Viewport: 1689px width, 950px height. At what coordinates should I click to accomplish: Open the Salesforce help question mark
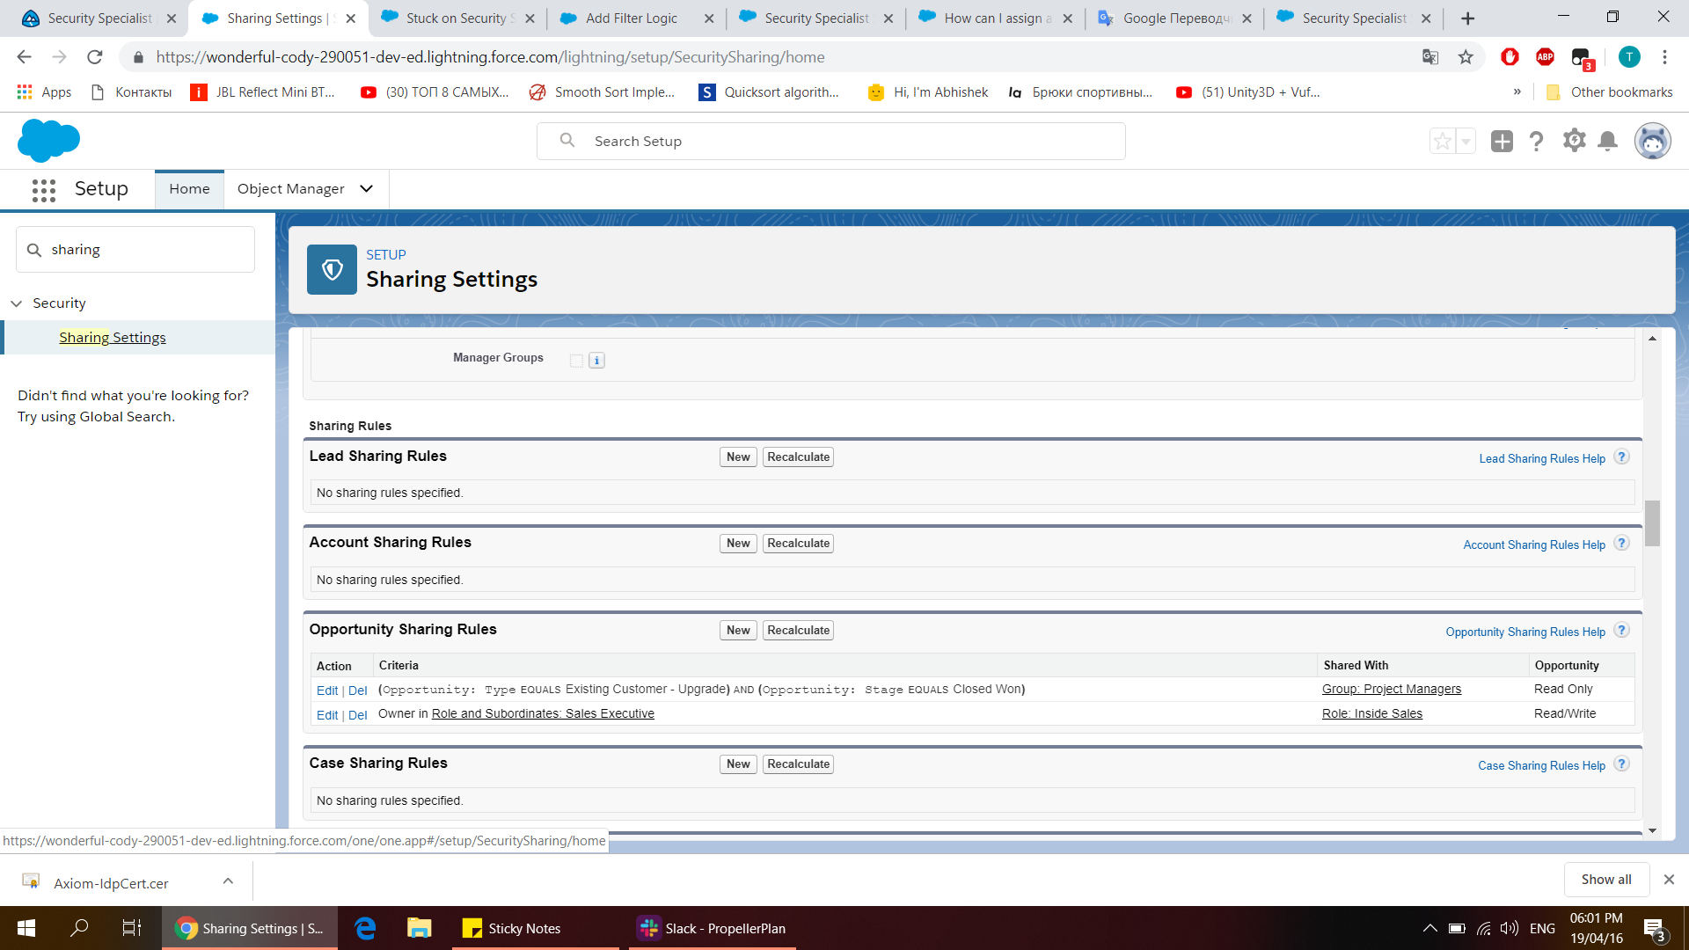[1537, 141]
